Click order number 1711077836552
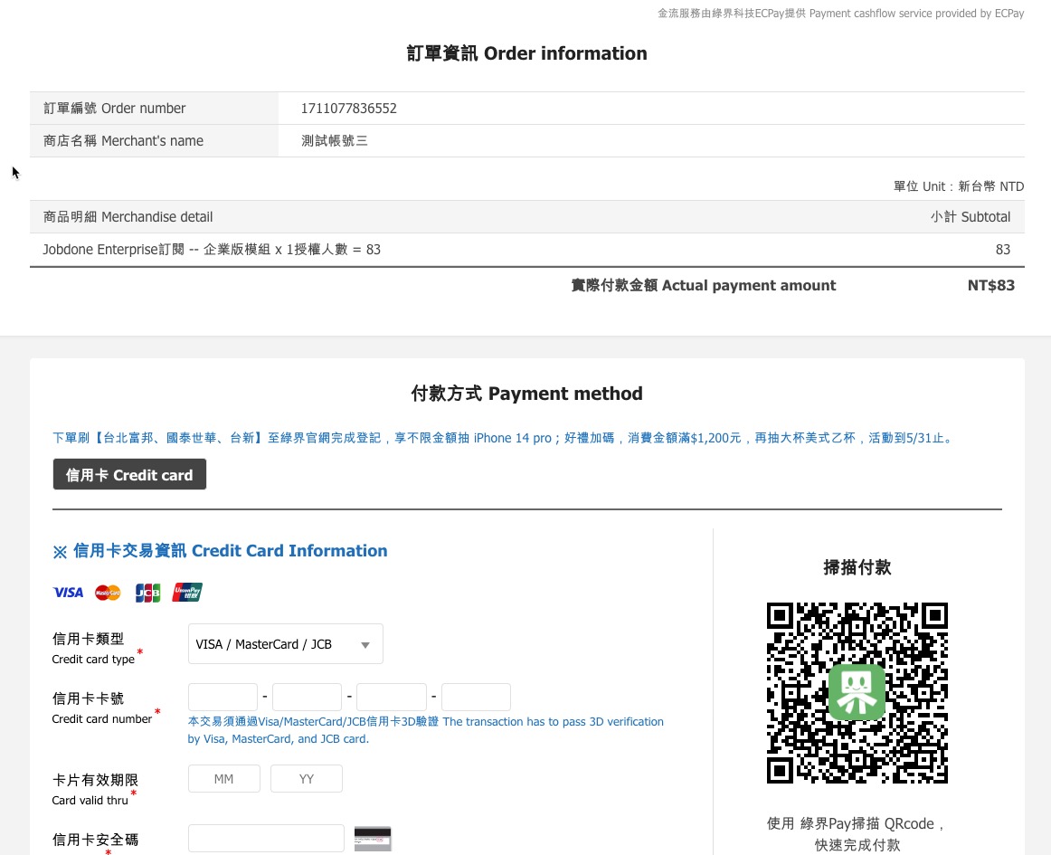Viewport: 1051px width, 855px height. (x=348, y=108)
